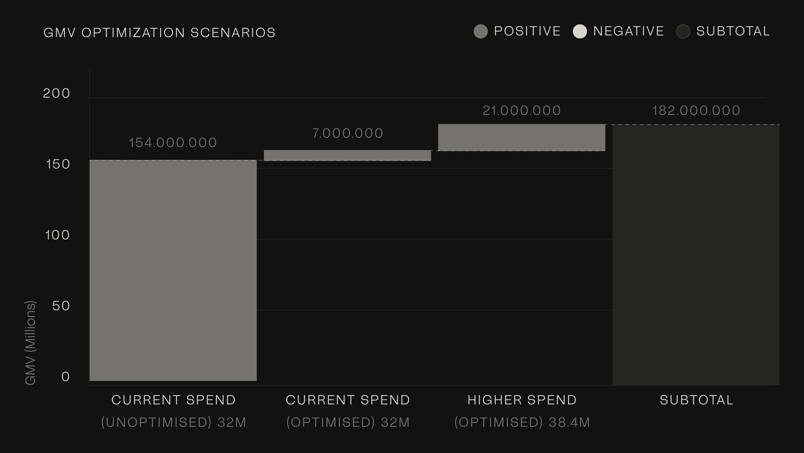804x453 pixels.
Task: Click the 154.000.000 data label
Action: coord(173,143)
